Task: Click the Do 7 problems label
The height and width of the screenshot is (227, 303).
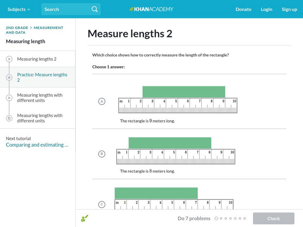Action: click(x=194, y=218)
